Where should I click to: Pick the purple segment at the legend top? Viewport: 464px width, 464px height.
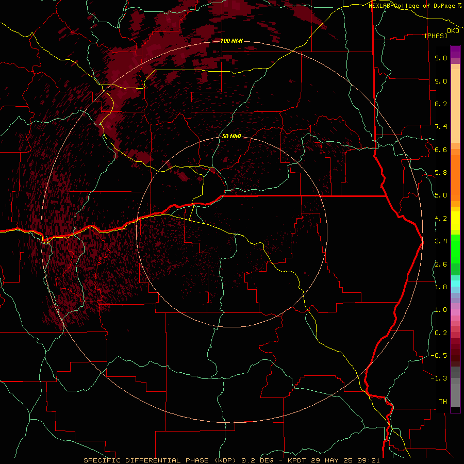pos(455,52)
